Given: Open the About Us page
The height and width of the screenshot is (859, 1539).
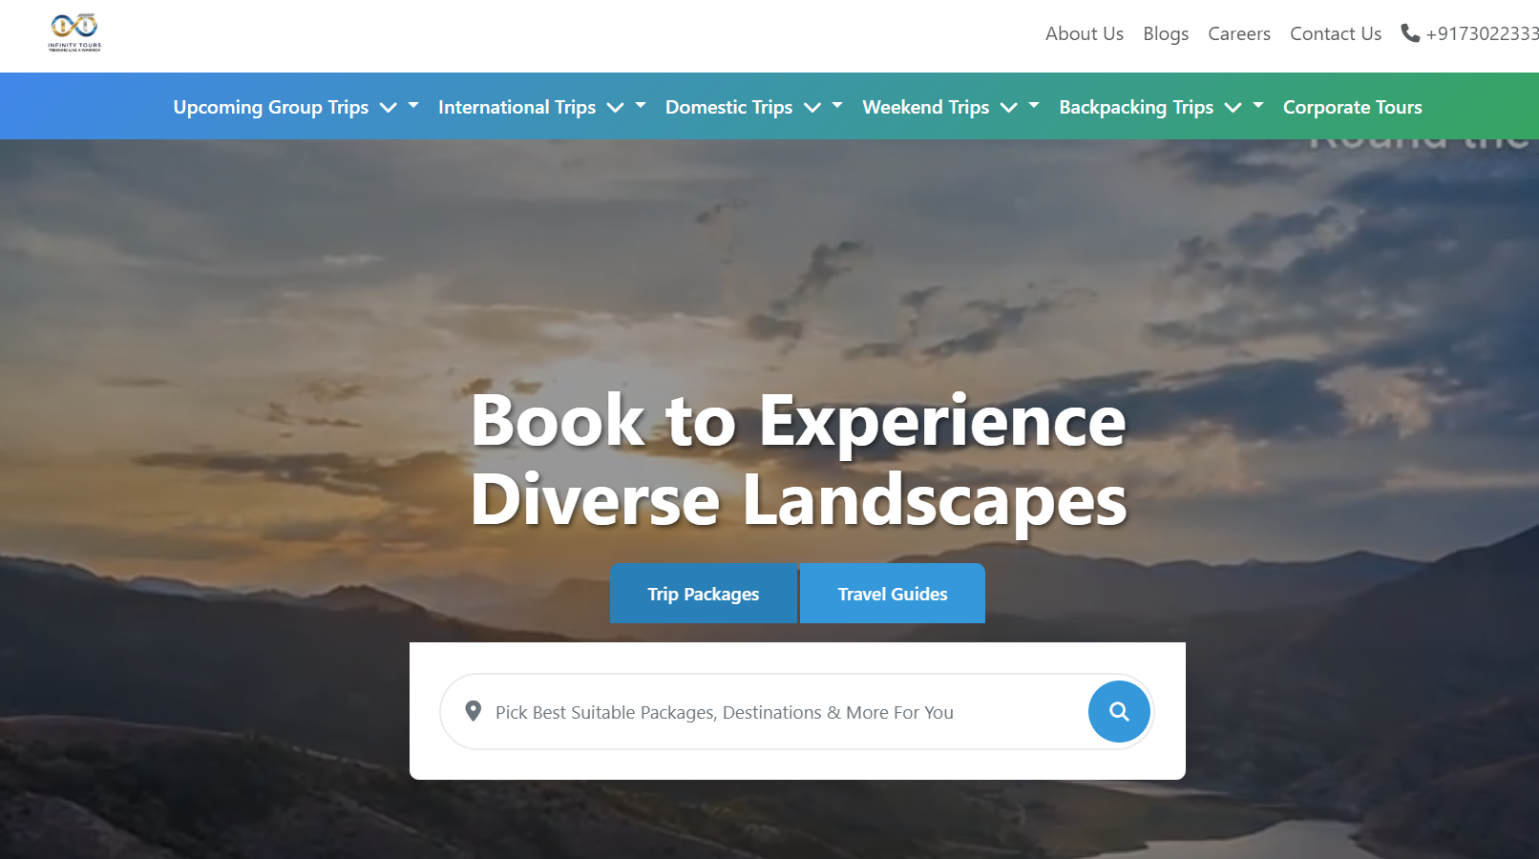Looking at the screenshot, I should (x=1084, y=33).
